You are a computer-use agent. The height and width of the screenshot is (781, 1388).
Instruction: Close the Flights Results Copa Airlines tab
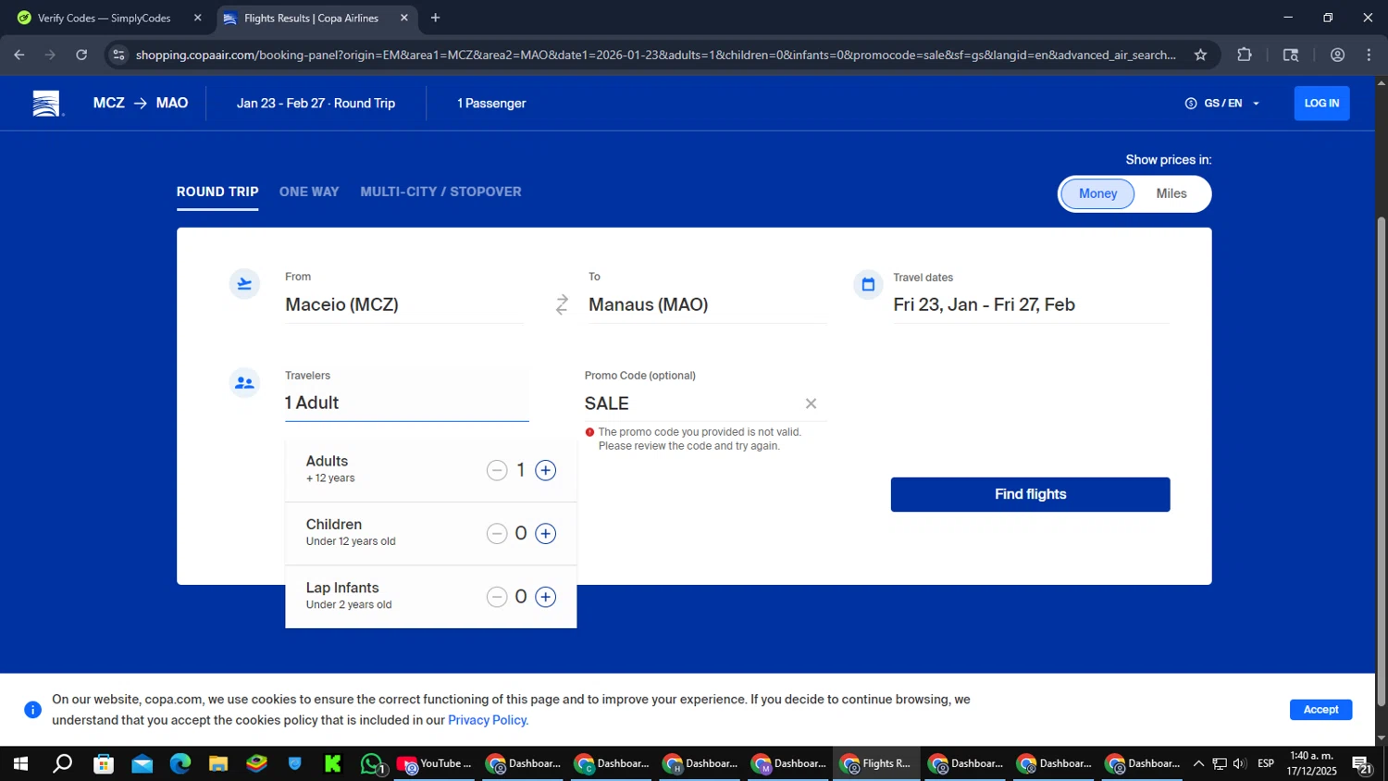403,18
